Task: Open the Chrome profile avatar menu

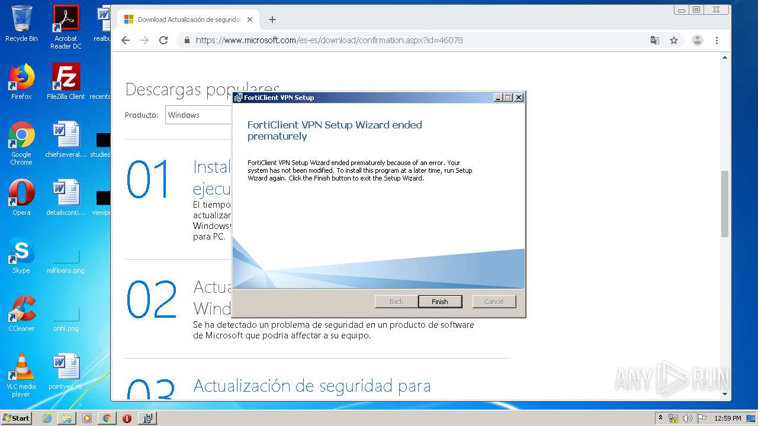Action: coord(698,40)
